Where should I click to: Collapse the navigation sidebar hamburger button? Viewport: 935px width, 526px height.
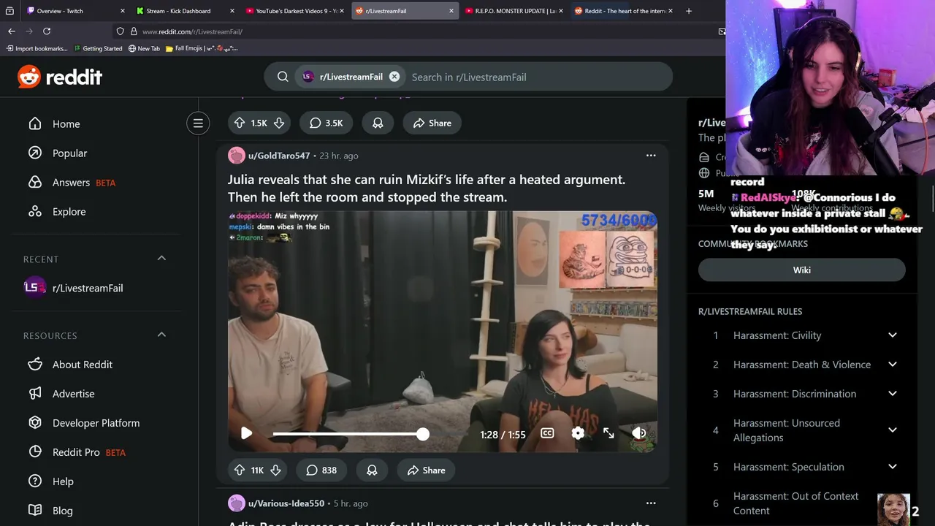pyautogui.click(x=198, y=123)
